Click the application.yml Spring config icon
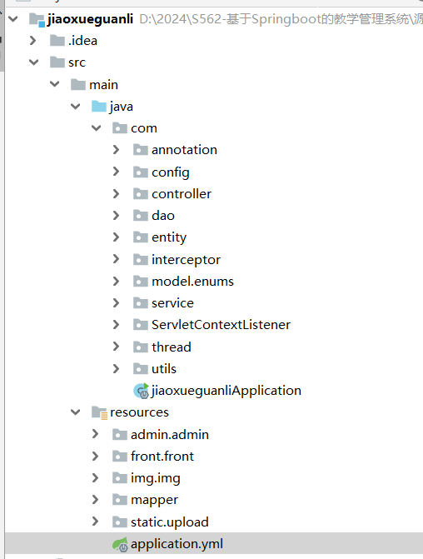 coord(120,544)
